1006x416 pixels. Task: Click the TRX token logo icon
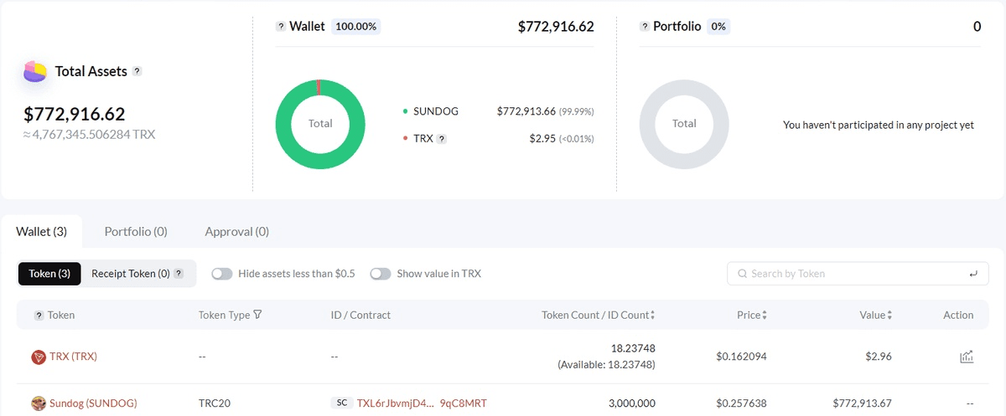[39, 357]
